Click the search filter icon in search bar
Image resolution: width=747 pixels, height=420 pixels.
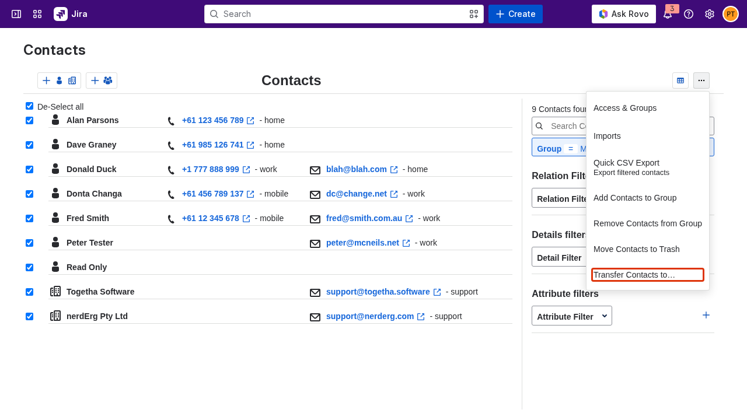pyautogui.click(x=474, y=14)
